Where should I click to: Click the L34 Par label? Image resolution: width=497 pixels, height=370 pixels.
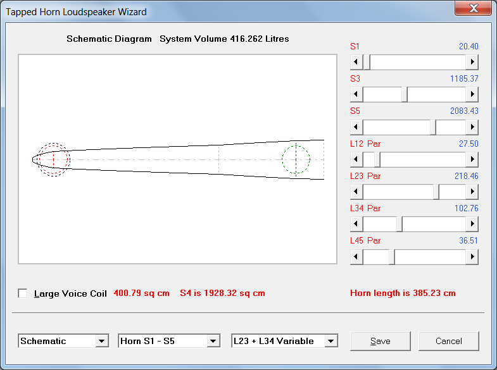[x=365, y=208]
